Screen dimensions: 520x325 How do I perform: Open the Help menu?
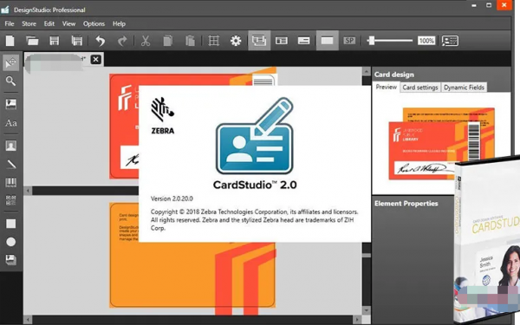(119, 23)
